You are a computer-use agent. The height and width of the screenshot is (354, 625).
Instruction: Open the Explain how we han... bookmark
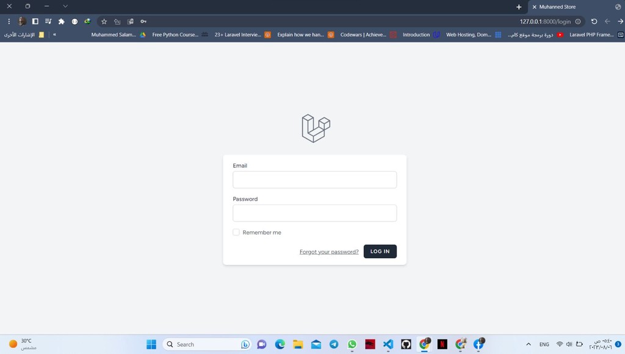(x=306, y=35)
